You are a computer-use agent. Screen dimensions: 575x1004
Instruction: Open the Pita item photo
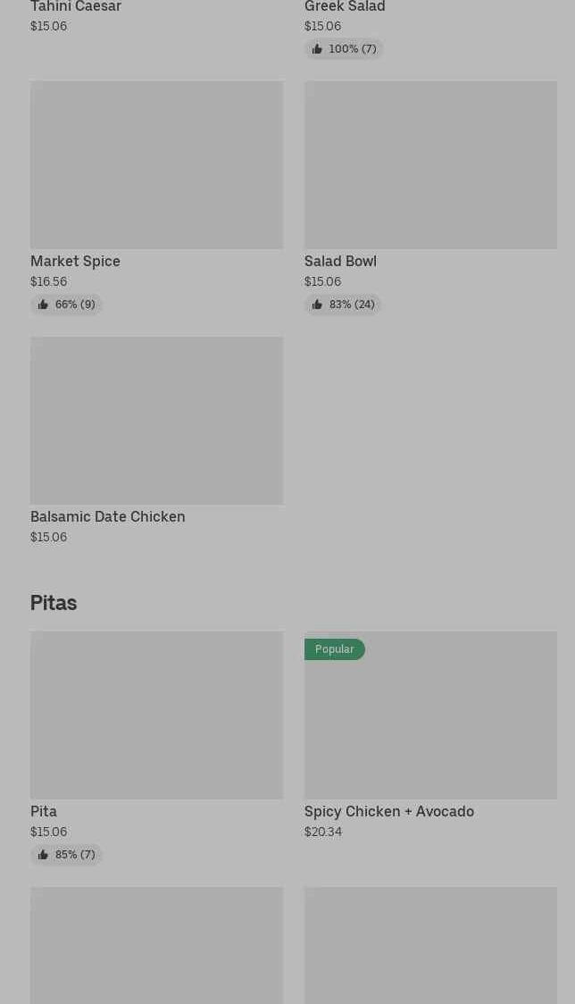(156, 715)
